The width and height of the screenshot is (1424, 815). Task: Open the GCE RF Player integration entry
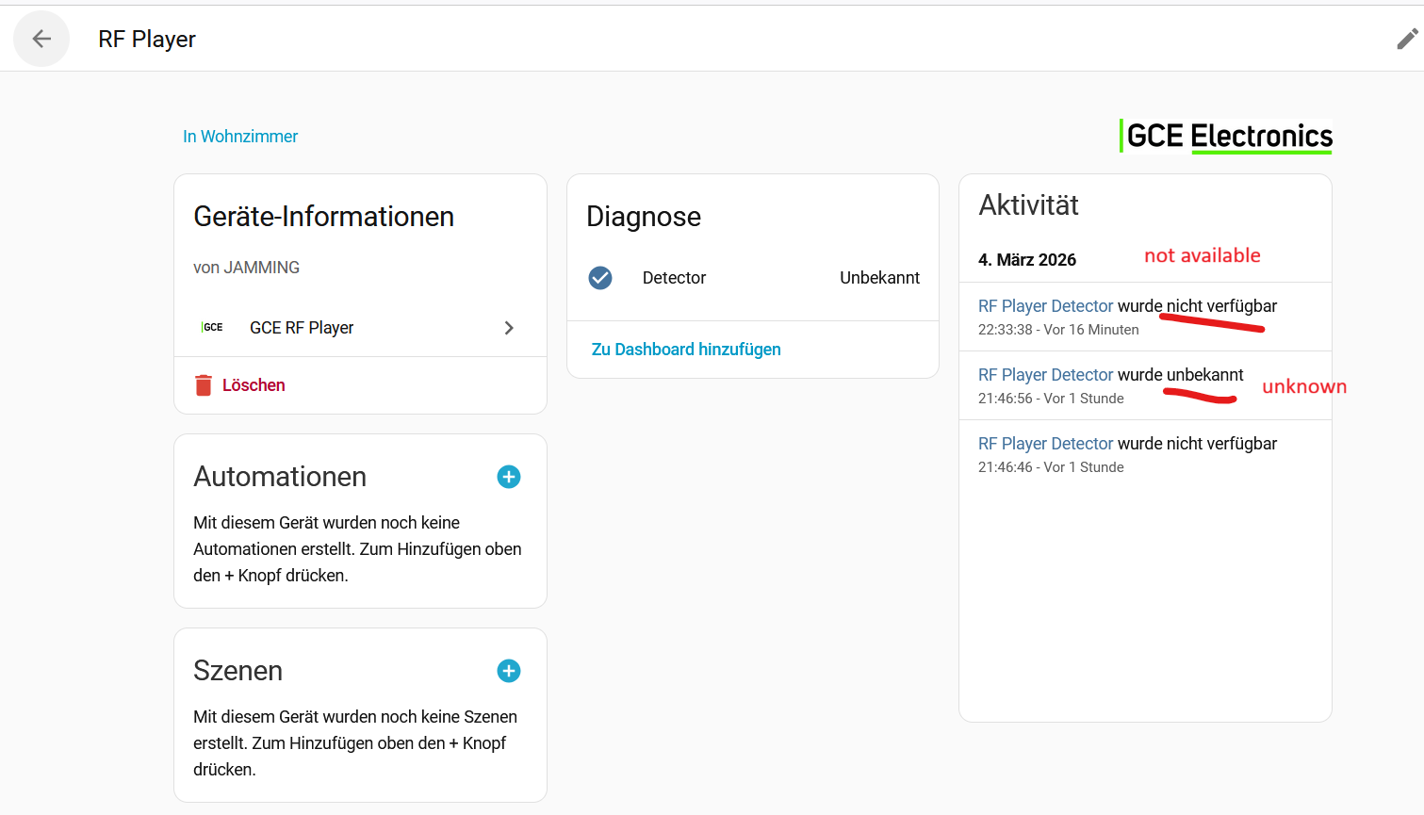tap(302, 328)
